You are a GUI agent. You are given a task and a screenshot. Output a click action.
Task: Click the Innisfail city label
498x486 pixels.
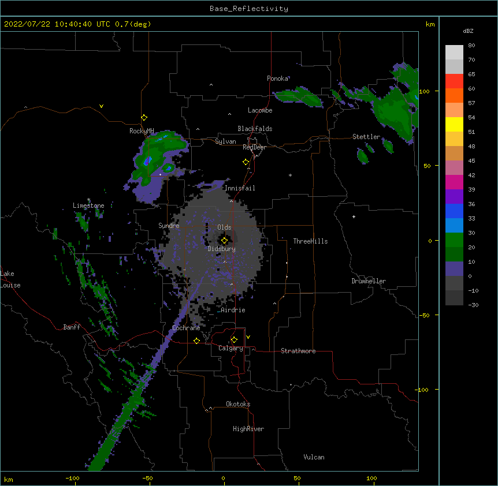240,188
